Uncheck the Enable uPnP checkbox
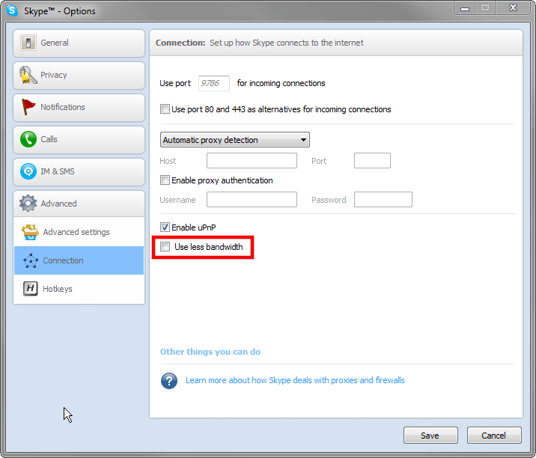Viewport: 536px width, 458px height. click(165, 228)
